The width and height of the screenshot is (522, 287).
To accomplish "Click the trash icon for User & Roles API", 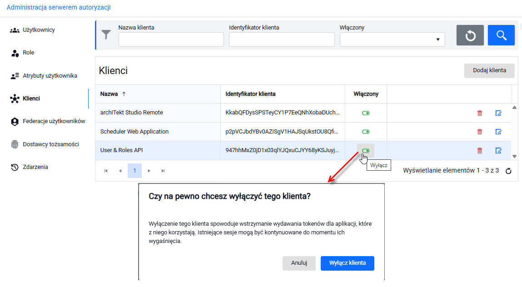I will point(480,150).
